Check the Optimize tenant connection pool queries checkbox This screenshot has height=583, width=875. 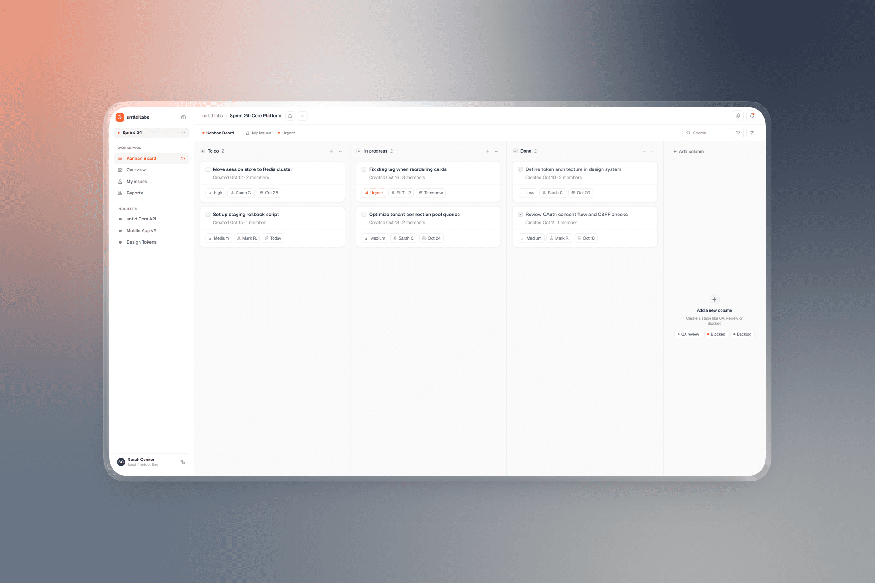364,214
